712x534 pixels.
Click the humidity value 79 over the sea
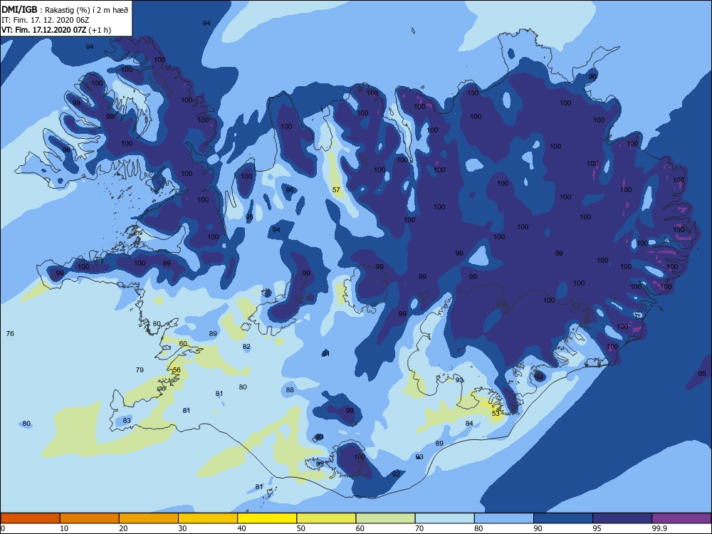pyautogui.click(x=140, y=370)
